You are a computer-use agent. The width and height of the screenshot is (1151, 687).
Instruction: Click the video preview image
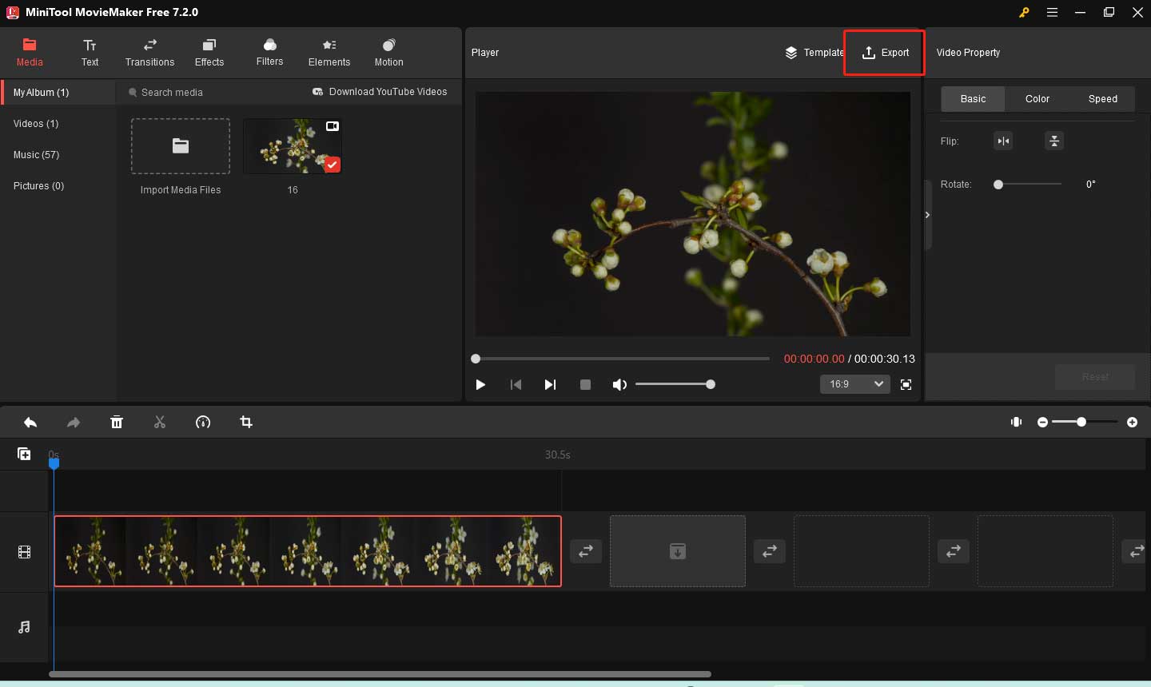click(x=693, y=214)
